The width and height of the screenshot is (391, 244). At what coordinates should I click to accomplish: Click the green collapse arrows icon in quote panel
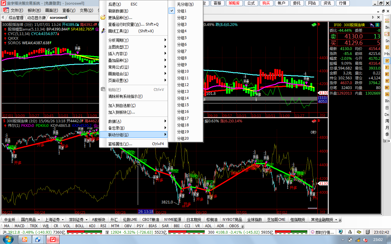pyautogui.click(x=378, y=25)
